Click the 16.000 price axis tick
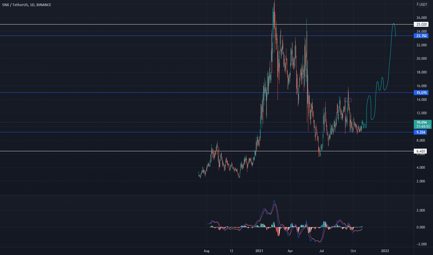The image size is (433, 255). pyautogui.click(x=421, y=86)
